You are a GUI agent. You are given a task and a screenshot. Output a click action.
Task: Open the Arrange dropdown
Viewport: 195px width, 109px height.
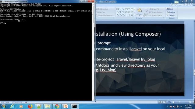point(139,12)
